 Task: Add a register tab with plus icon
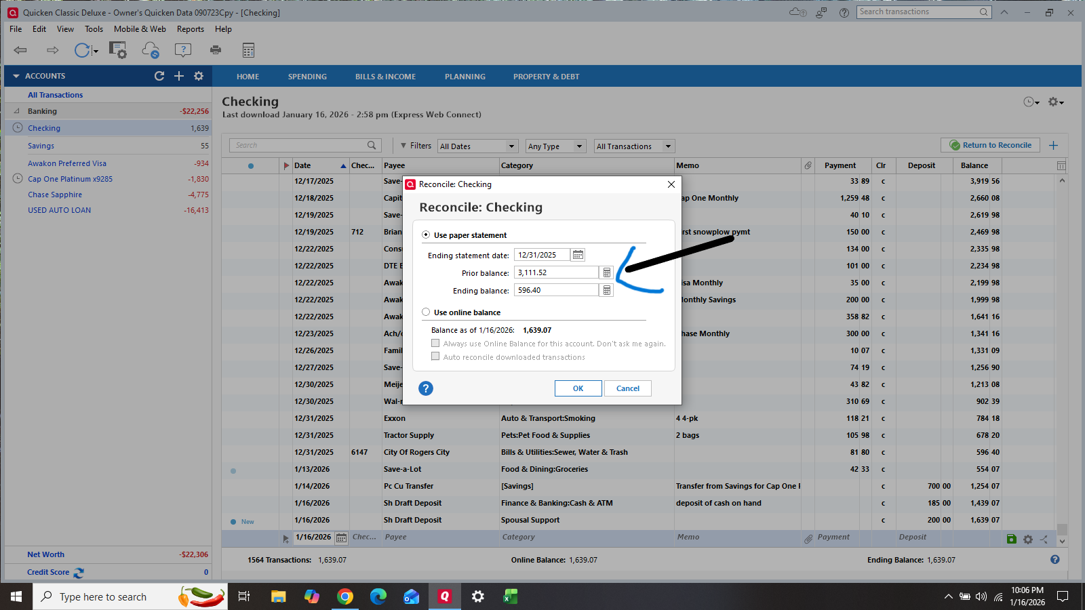tap(1053, 145)
